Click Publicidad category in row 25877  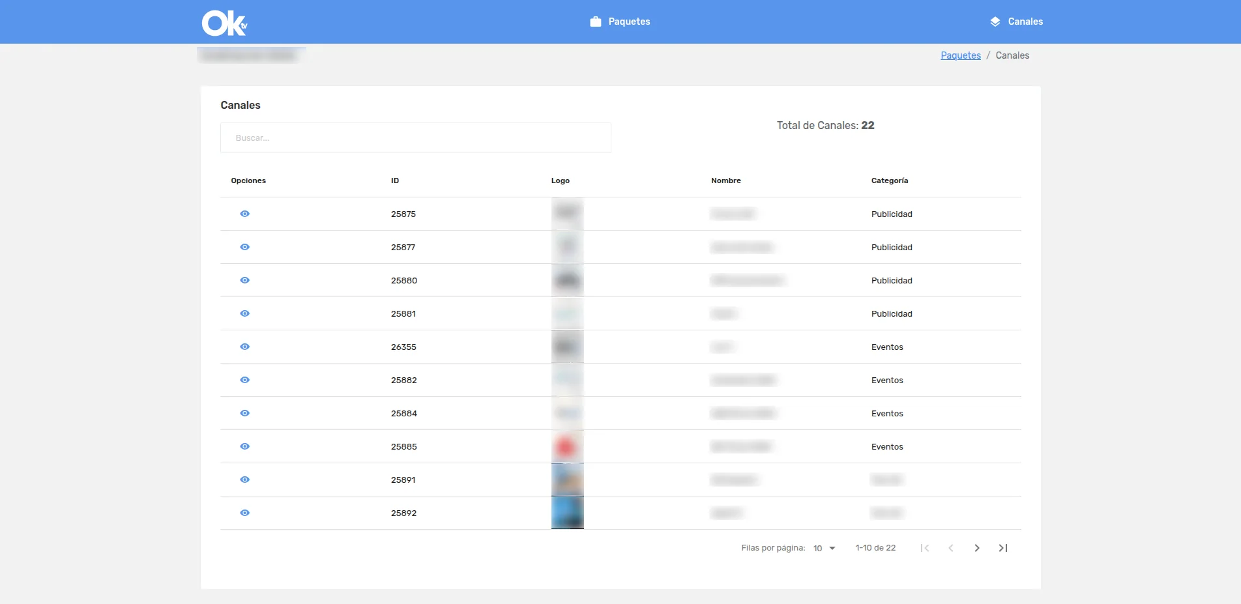tap(892, 247)
